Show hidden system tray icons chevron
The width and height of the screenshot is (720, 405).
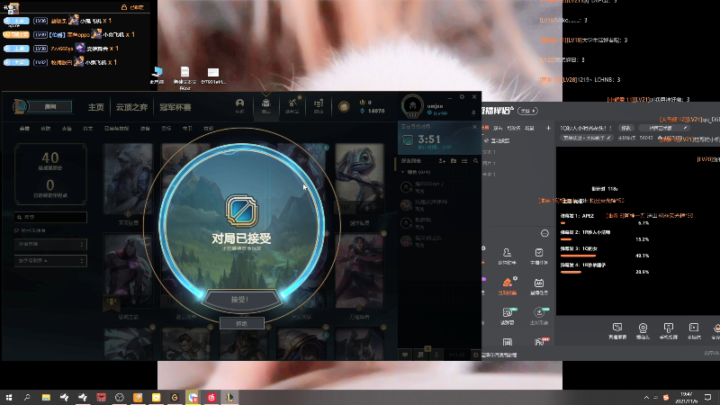[646, 397]
